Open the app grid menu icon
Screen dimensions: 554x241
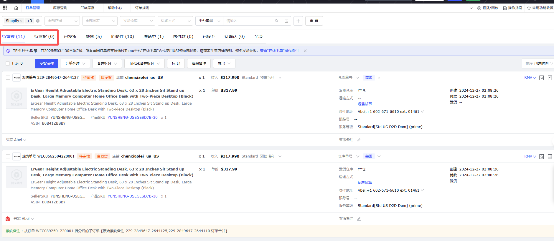pyautogui.click(x=5, y=8)
